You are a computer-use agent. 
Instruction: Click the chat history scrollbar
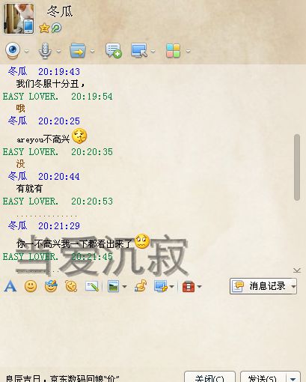point(297,167)
